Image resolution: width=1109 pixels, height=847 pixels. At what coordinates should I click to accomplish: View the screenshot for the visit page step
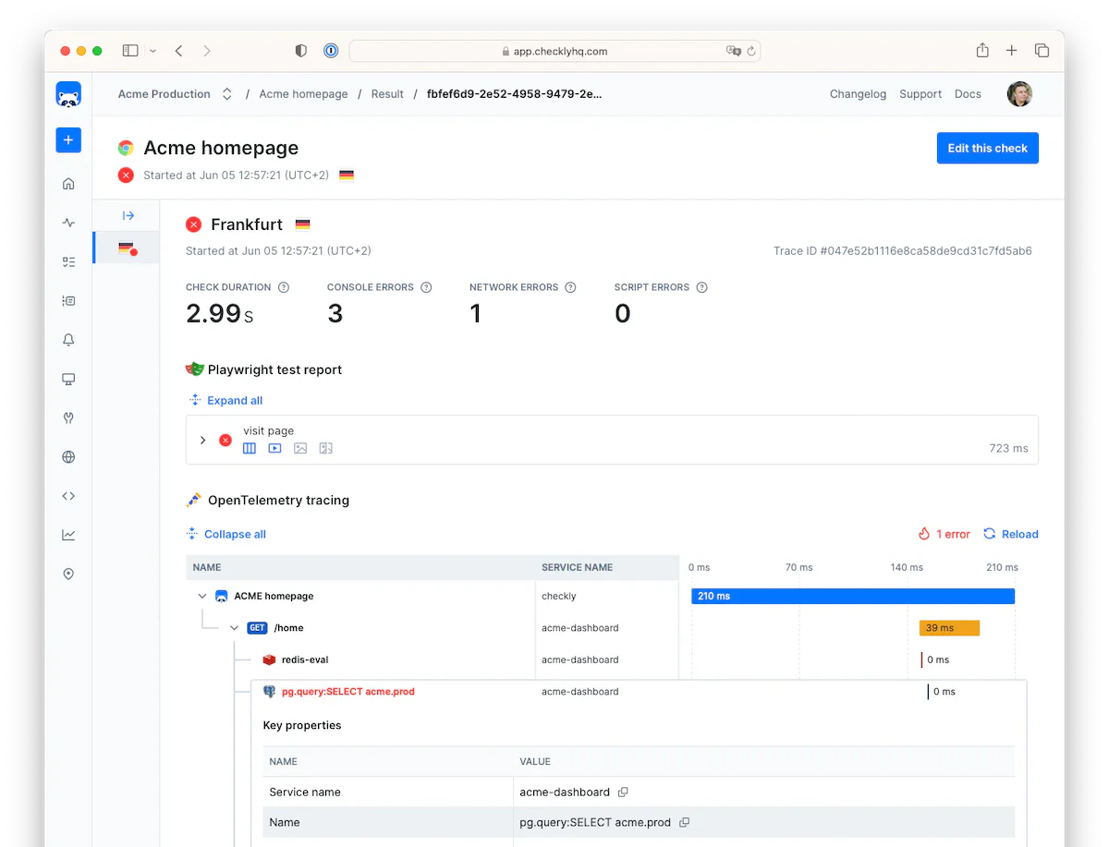tap(300, 448)
